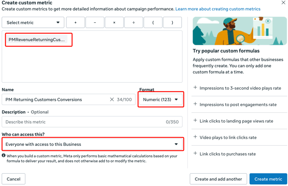288x186 pixels.
Task: Open Learn more about creating custom metrics
Action: pyautogui.click(x=218, y=9)
